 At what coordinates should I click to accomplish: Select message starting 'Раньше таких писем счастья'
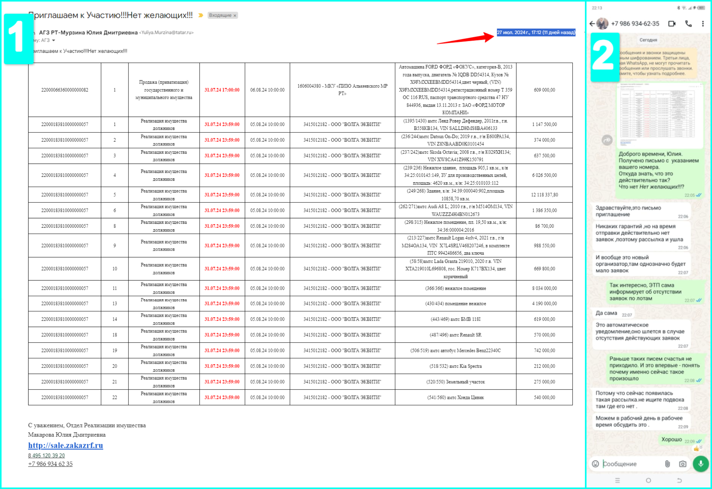point(655,369)
